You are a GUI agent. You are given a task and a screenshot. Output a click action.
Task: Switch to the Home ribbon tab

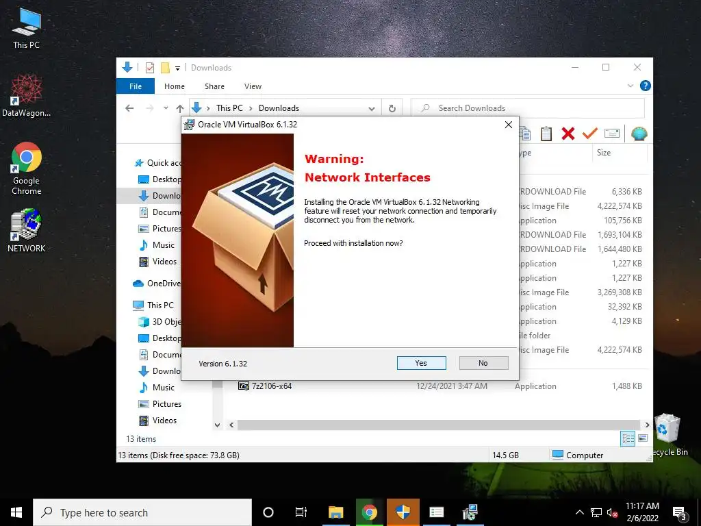click(175, 86)
